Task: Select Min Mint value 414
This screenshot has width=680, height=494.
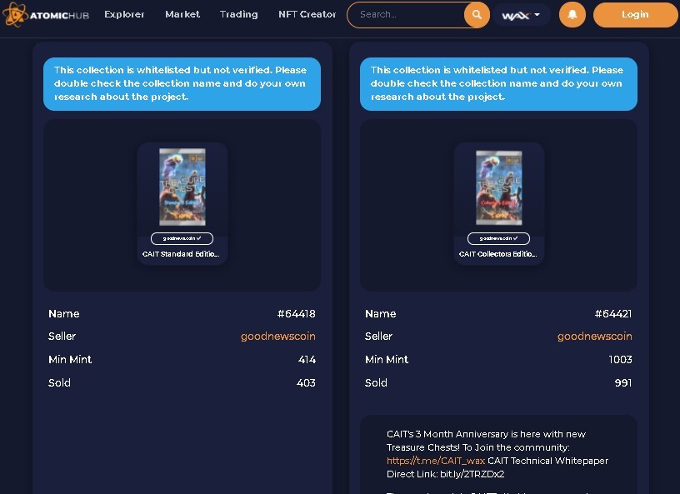Action: (307, 360)
